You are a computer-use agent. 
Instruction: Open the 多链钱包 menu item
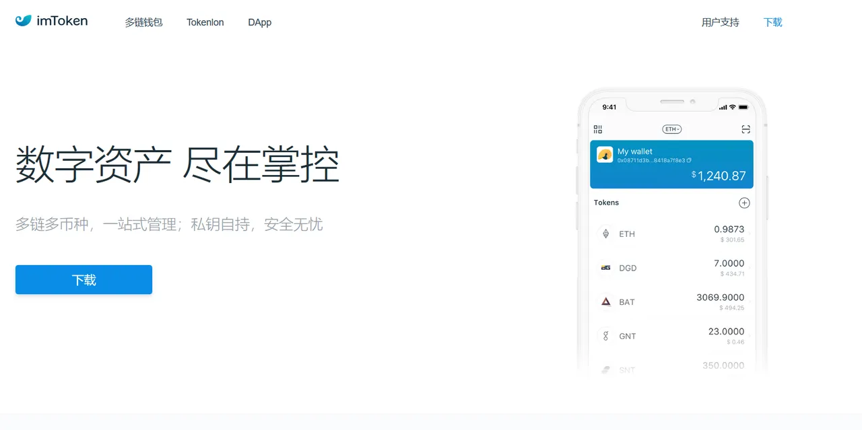coord(143,22)
